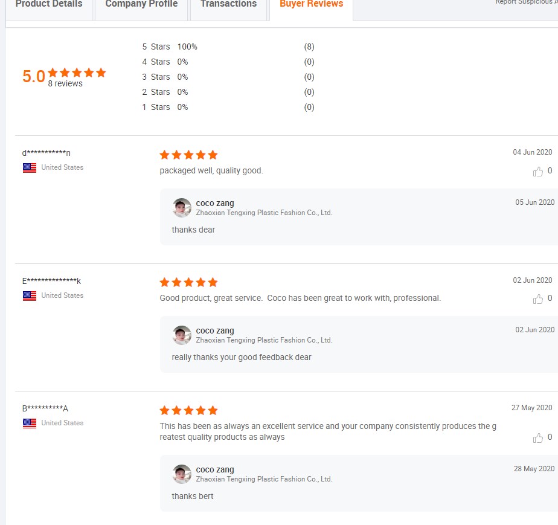
Task: Click coco zang avatar in 'thanks bert' reply
Action: coord(182,474)
